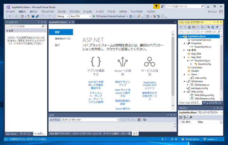Click Pending Changes Filter clock icon

[202, 27]
